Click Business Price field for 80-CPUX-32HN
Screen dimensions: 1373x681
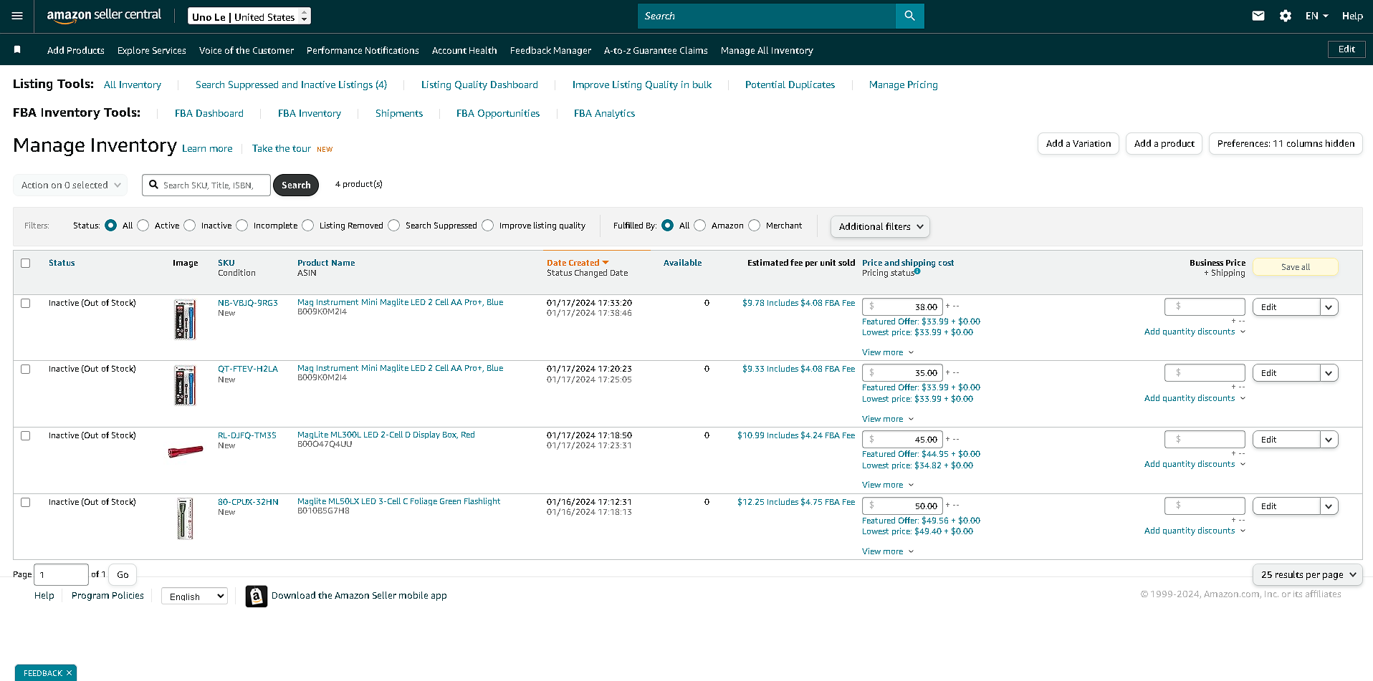pyautogui.click(x=1205, y=506)
